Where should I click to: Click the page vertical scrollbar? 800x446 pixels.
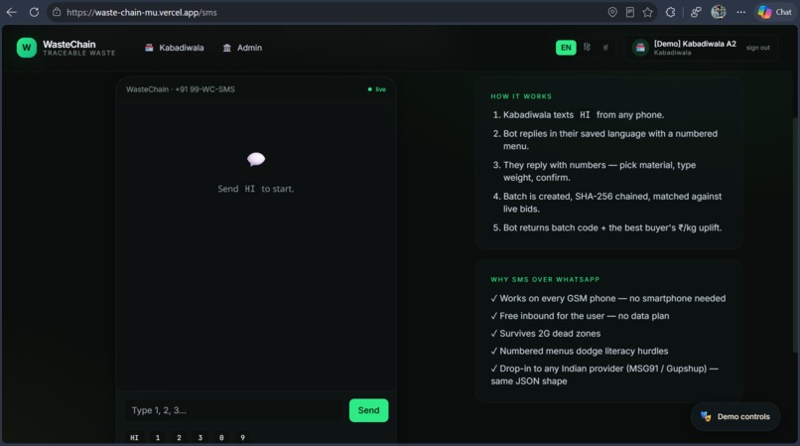(x=795, y=235)
